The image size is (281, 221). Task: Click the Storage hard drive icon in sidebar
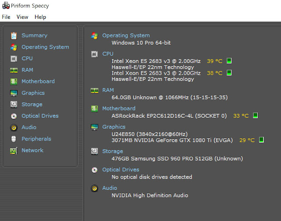tap(14, 105)
